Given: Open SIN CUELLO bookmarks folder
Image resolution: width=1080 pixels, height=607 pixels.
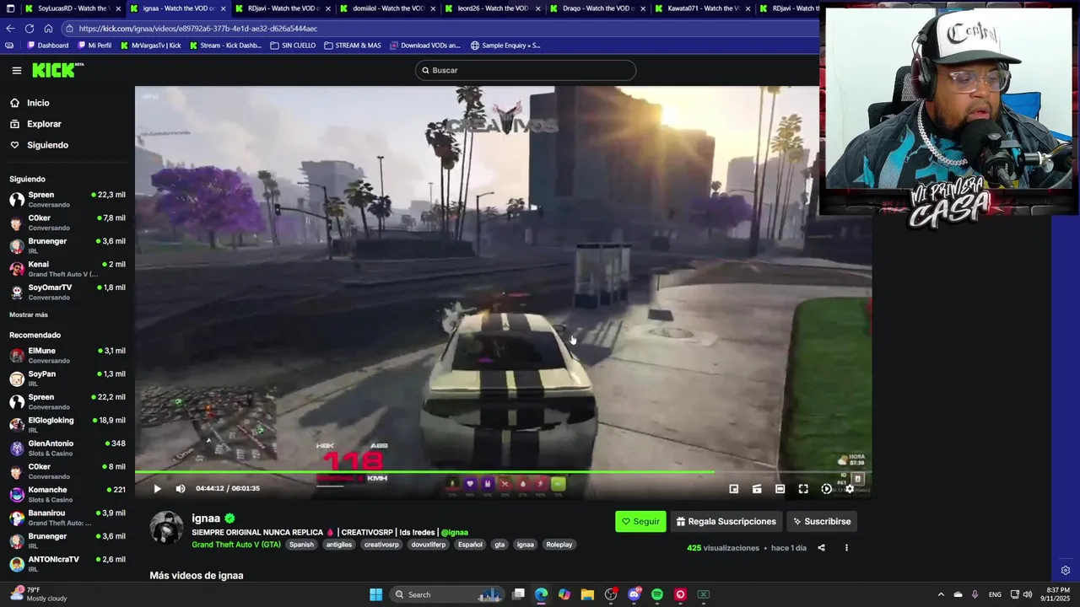Looking at the screenshot, I should pos(293,46).
